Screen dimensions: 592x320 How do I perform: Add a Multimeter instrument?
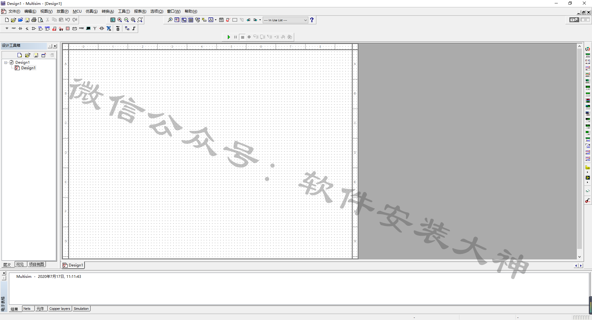tap(588, 49)
